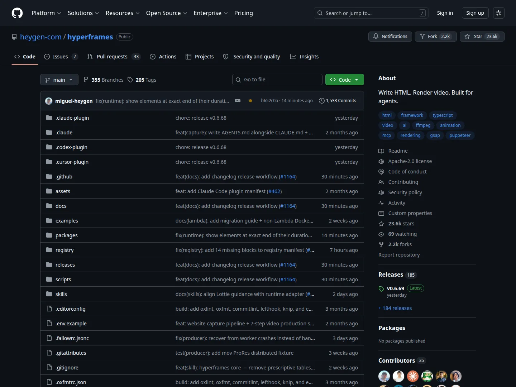The width and height of the screenshot is (516, 387).
Task: Click the book icon next to Readme
Action: (x=381, y=151)
